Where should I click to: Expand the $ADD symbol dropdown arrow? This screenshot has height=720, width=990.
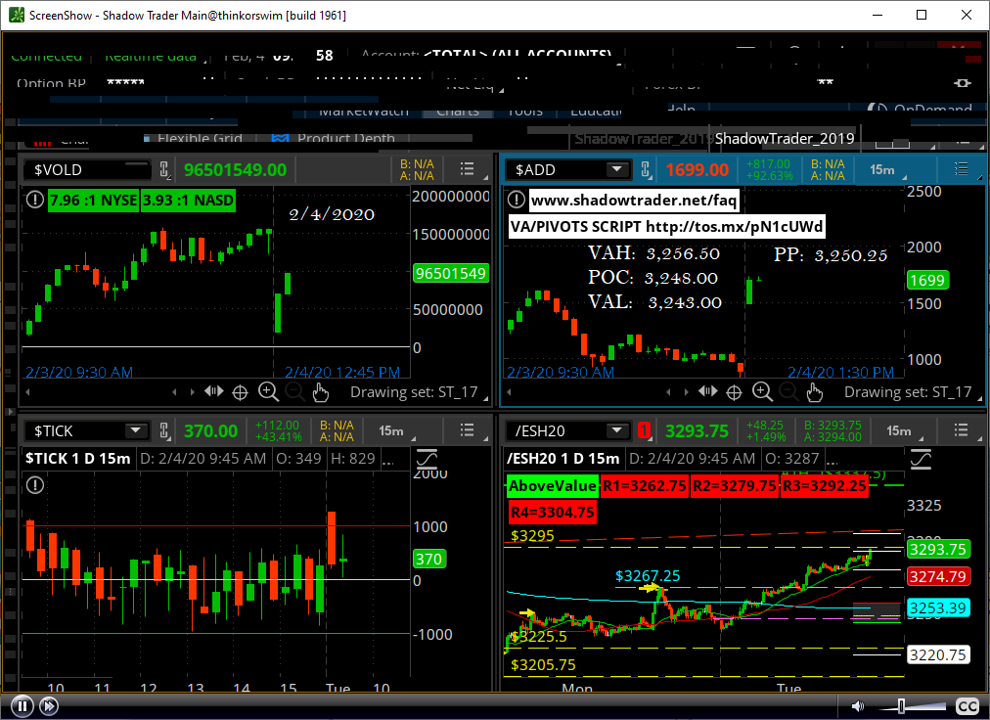[x=617, y=169]
